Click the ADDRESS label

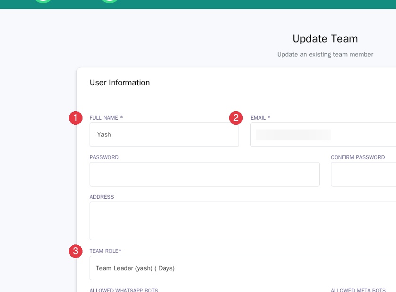102,197
